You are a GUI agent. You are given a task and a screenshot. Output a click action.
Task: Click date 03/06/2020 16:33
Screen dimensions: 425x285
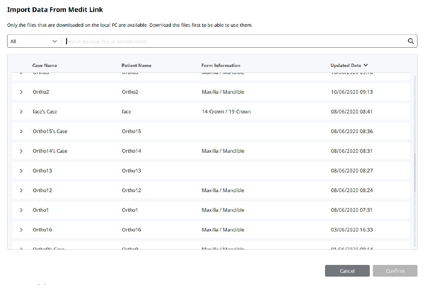pos(352,230)
